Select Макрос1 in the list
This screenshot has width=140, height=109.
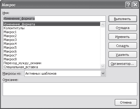[x=52, y=32]
